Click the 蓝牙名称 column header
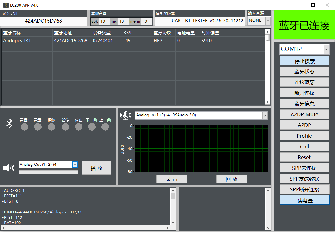The height and width of the screenshot is (232, 335). point(27,33)
